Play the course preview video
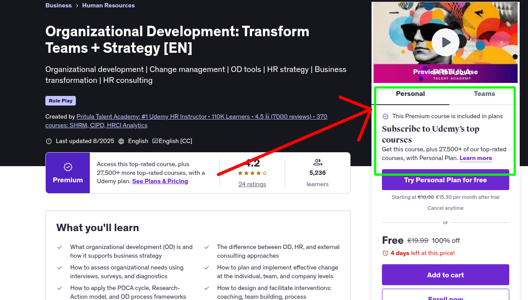The height and width of the screenshot is (300, 528). pos(446,42)
